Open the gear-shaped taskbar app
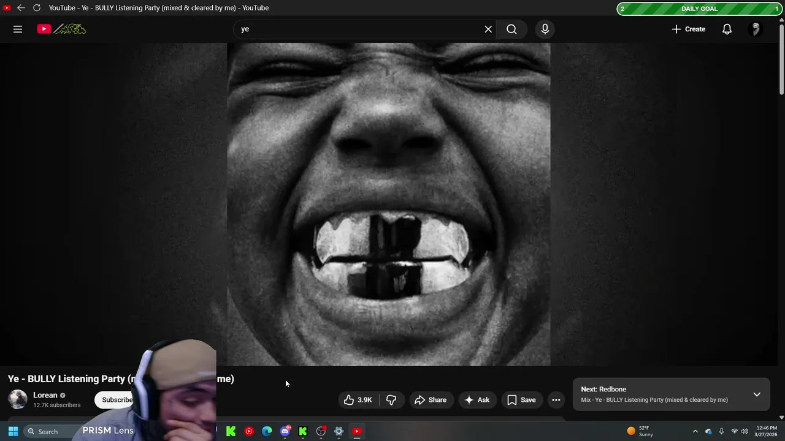The width and height of the screenshot is (785, 441). 339,431
